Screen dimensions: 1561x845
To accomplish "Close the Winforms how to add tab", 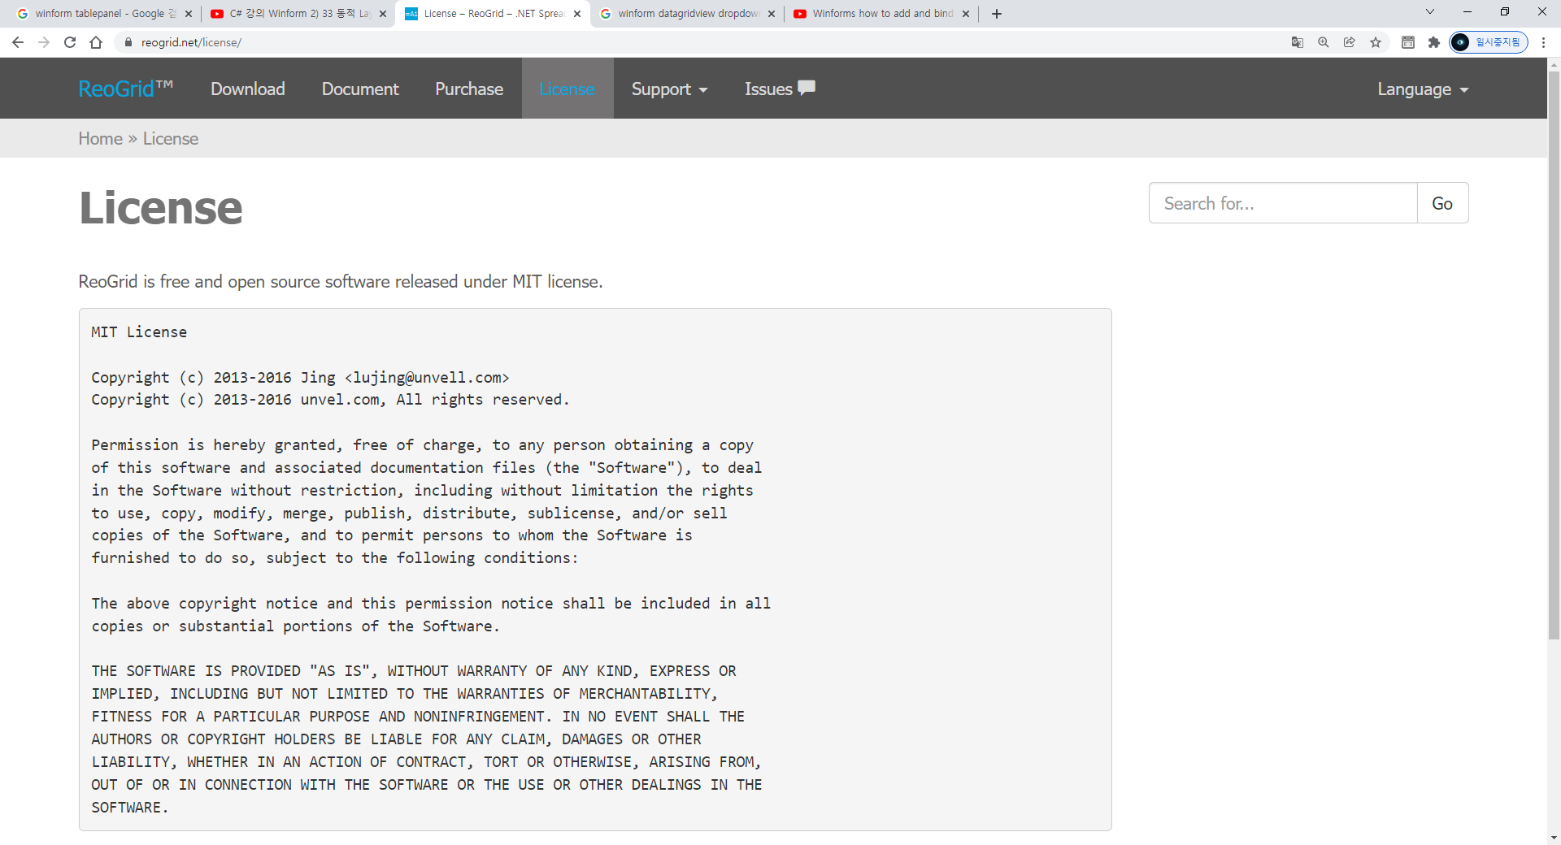I will tap(966, 14).
